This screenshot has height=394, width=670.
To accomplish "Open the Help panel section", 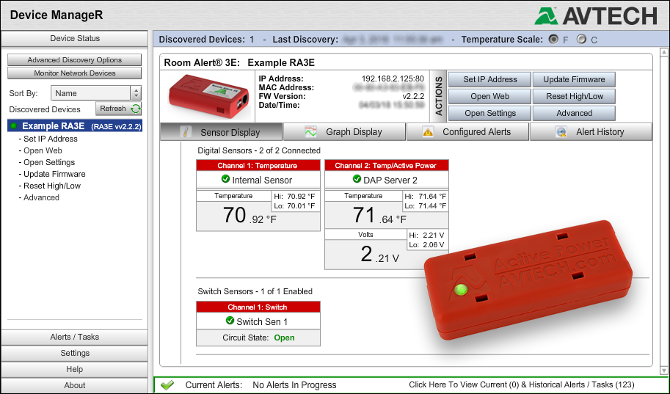I will click(x=74, y=370).
